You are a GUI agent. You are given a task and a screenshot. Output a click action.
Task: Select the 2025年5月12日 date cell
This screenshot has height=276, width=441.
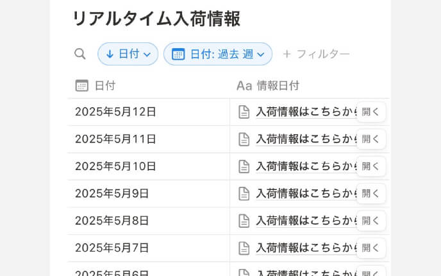pos(149,112)
